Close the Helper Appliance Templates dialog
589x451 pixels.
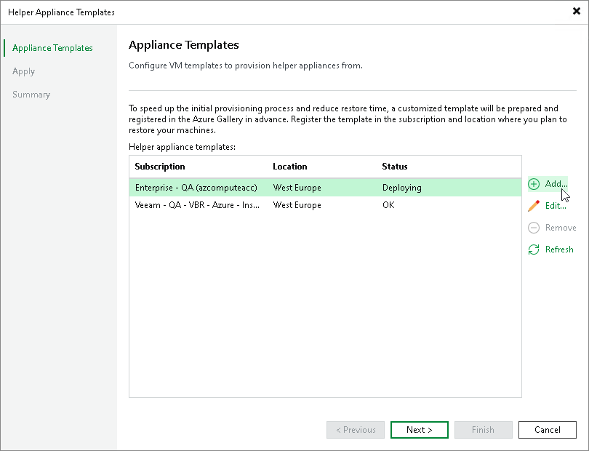(x=576, y=12)
